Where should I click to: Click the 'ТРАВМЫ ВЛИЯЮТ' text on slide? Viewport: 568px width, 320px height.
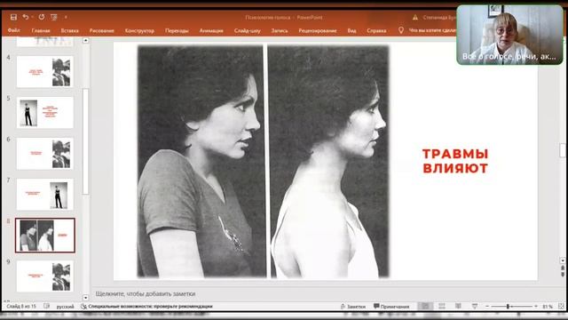tap(455, 161)
